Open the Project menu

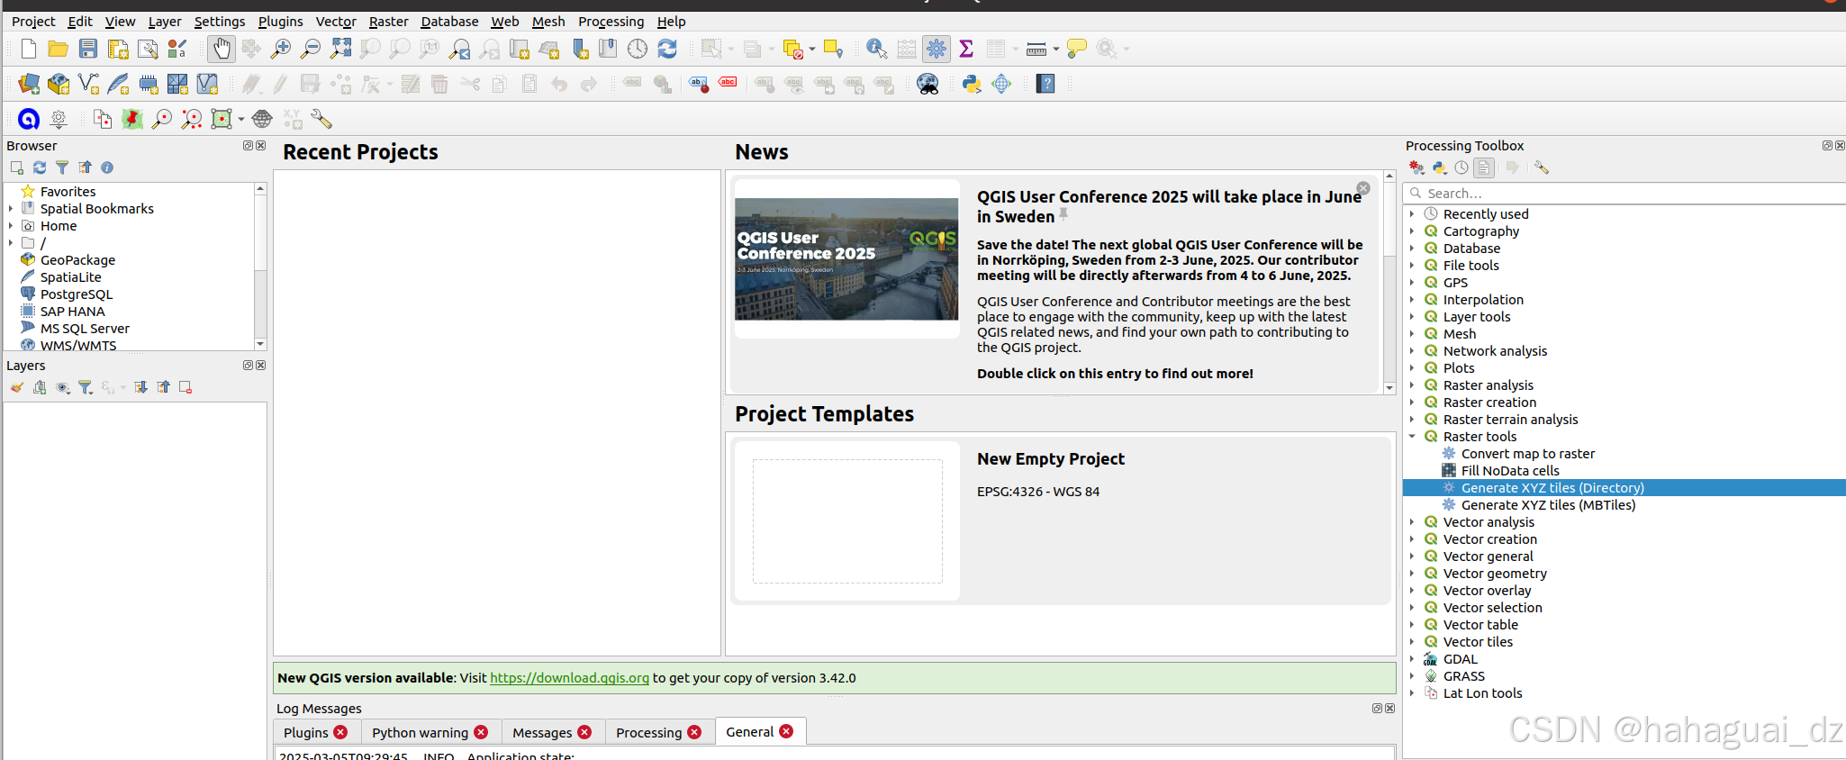coord(33,22)
